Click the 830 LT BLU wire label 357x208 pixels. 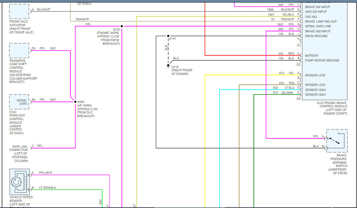283,88
